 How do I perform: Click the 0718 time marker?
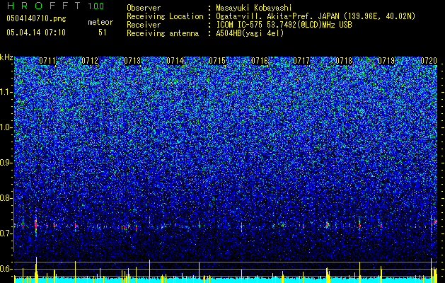point(344,61)
